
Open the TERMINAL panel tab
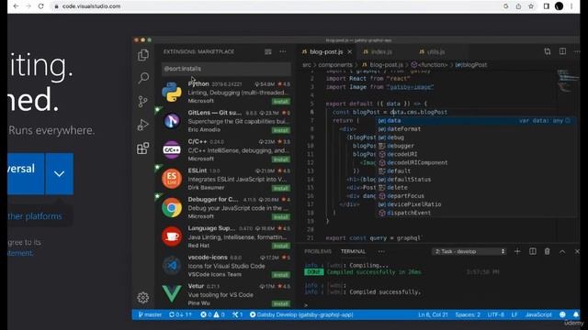tap(353, 251)
